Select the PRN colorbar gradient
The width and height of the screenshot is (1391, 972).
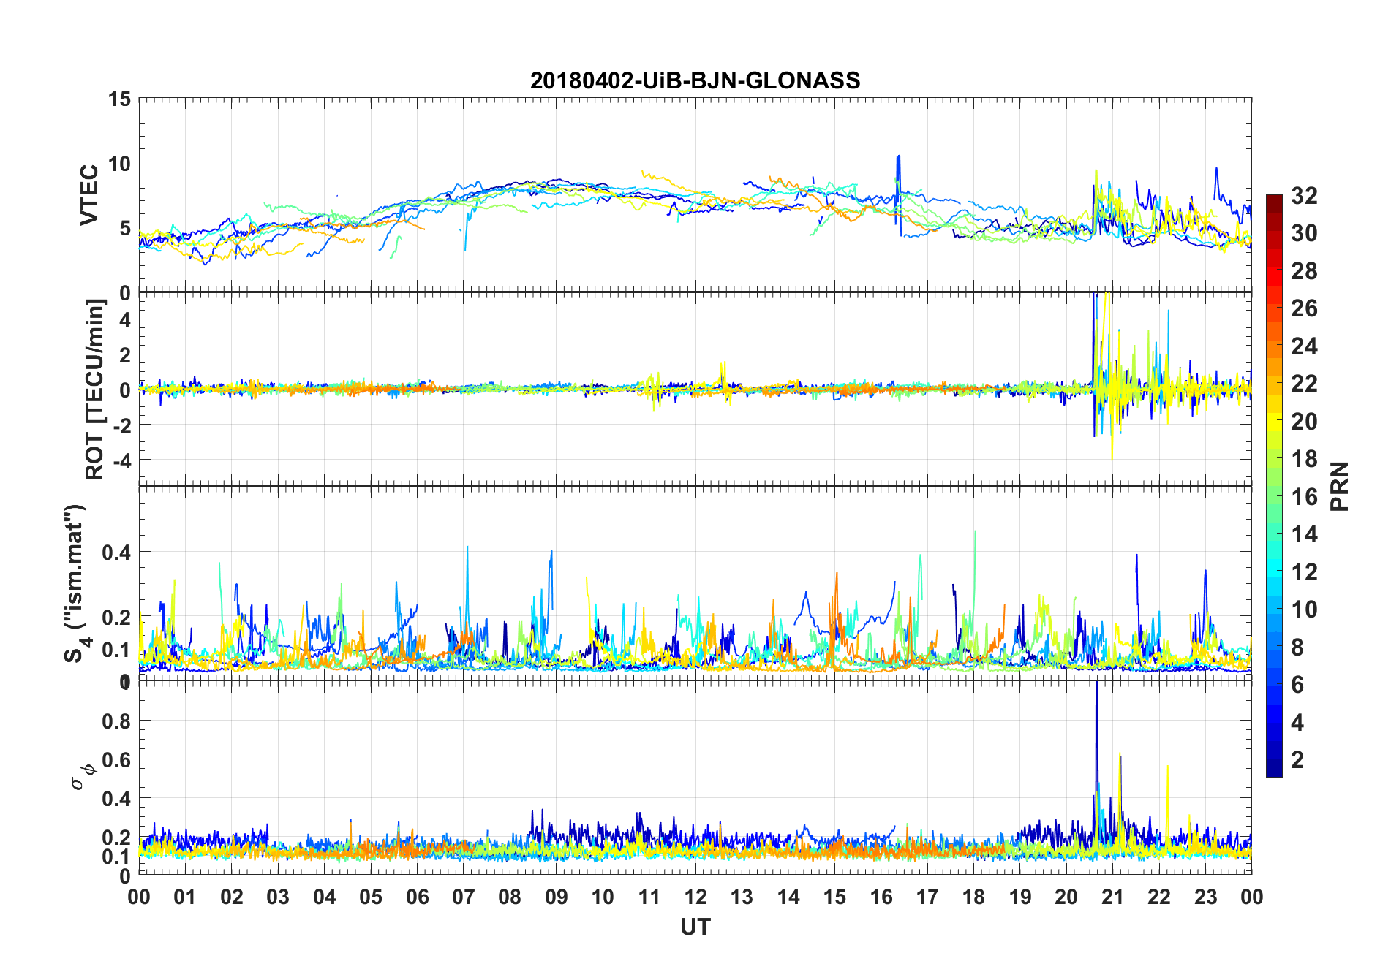1274,485
